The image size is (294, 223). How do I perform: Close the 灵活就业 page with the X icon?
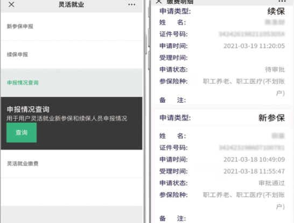11,4
